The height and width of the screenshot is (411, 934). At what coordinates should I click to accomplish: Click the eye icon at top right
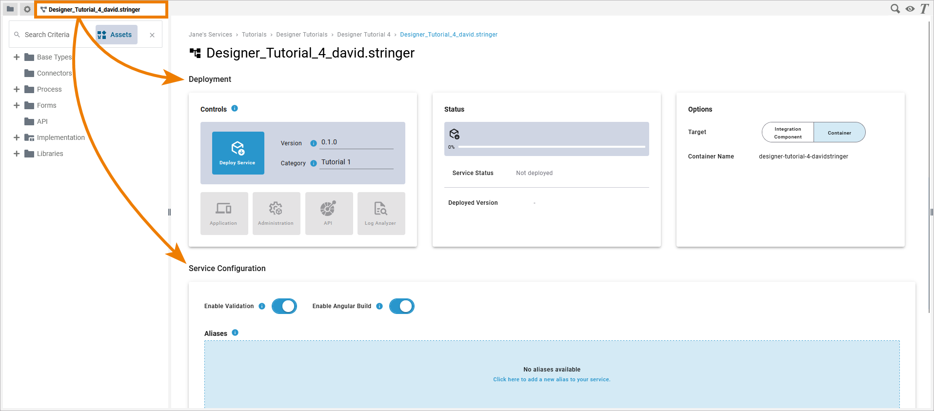click(910, 9)
